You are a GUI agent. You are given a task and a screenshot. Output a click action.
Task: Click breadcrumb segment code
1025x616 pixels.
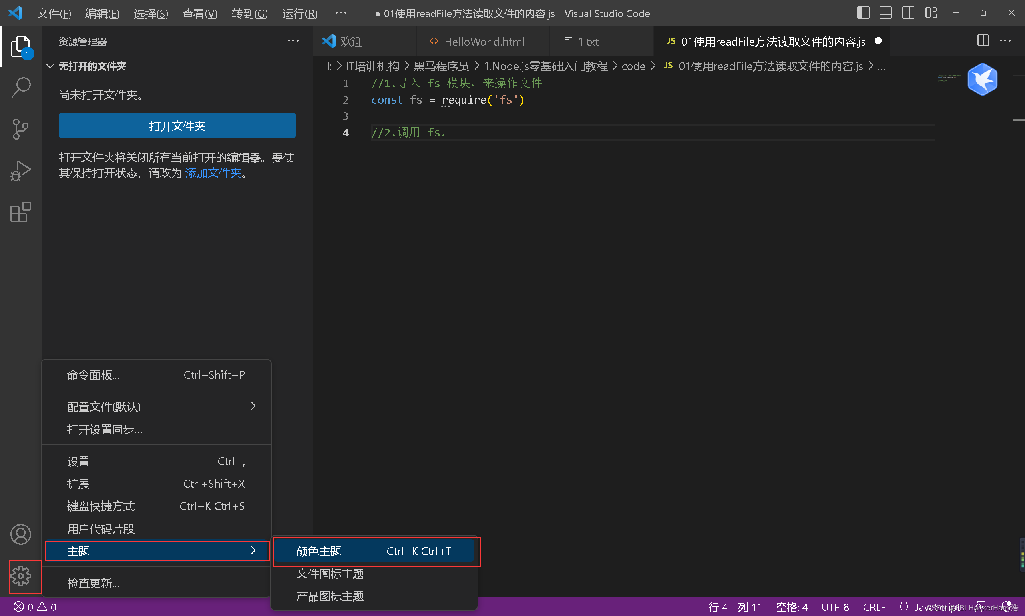633,66
